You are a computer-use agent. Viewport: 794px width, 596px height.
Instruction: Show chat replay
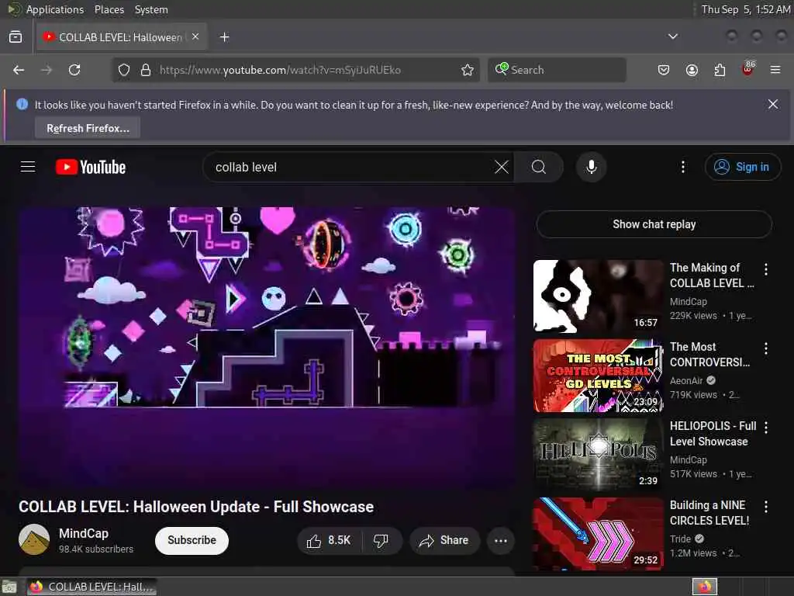pos(654,224)
